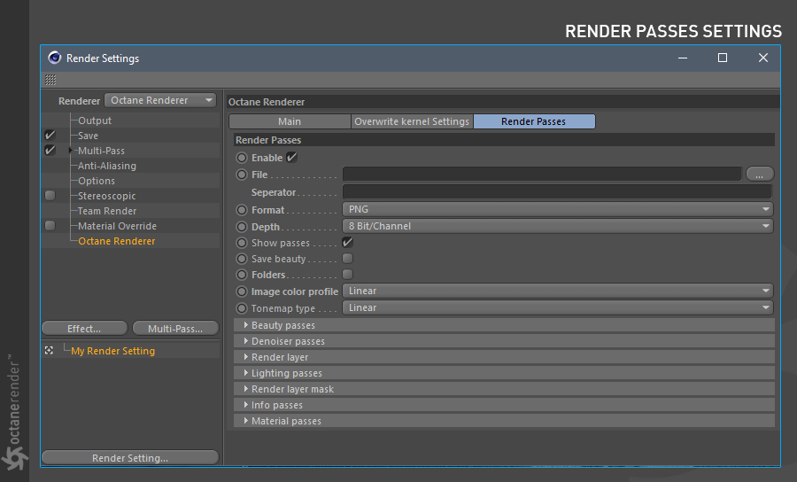Click the grip handle icon below title bar
797x482 pixels.
coord(50,80)
